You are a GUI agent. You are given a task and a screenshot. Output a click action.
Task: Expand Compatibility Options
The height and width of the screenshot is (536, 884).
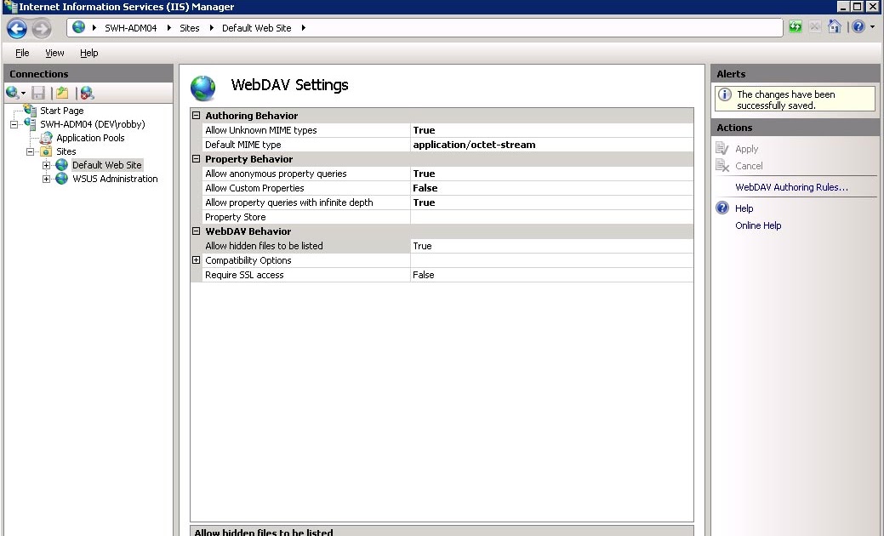tap(197, 260)
